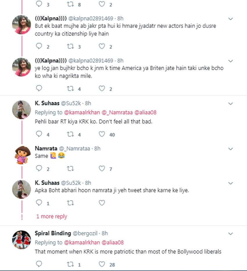
Task: Like K. Suhaas's 'Pehli baar RT' tweet
Action: coord(102,134)
